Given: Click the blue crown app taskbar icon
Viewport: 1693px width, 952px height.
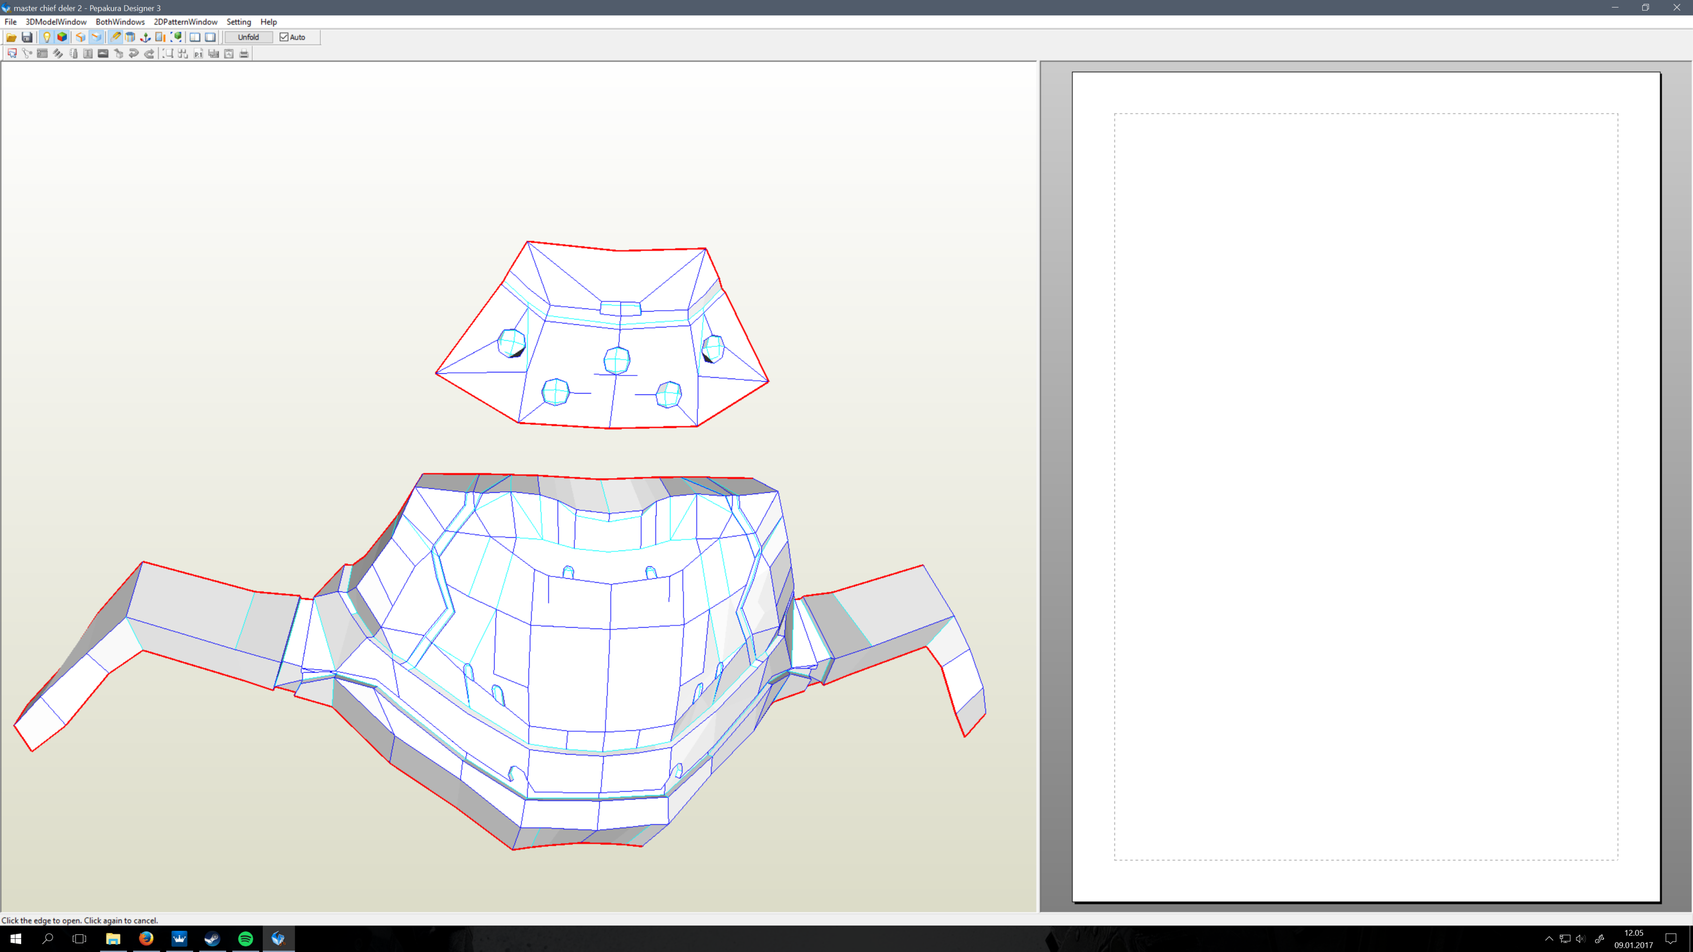Looking at the screenshot, I should 180,938.
